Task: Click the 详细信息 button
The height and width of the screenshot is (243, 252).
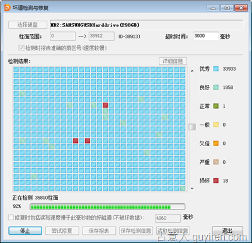Action: click(173, 61)
